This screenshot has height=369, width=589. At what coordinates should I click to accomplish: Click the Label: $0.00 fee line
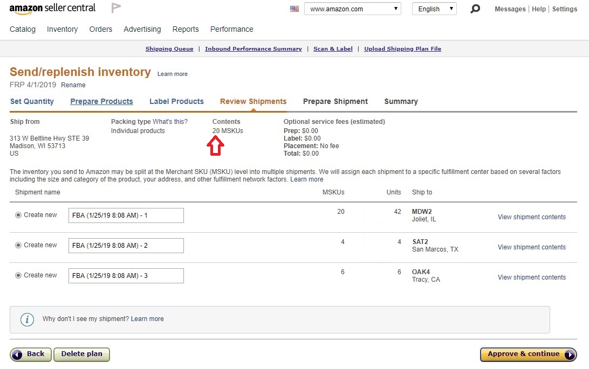pyautogui.click(x=302, y=138)
